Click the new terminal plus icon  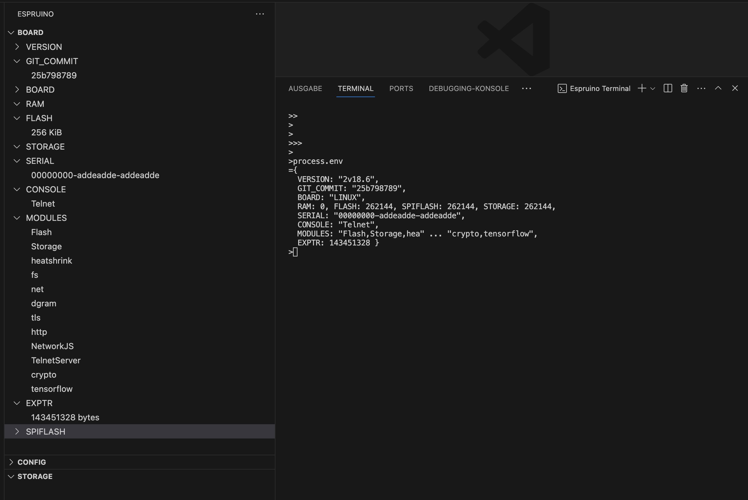pos(642,88)
